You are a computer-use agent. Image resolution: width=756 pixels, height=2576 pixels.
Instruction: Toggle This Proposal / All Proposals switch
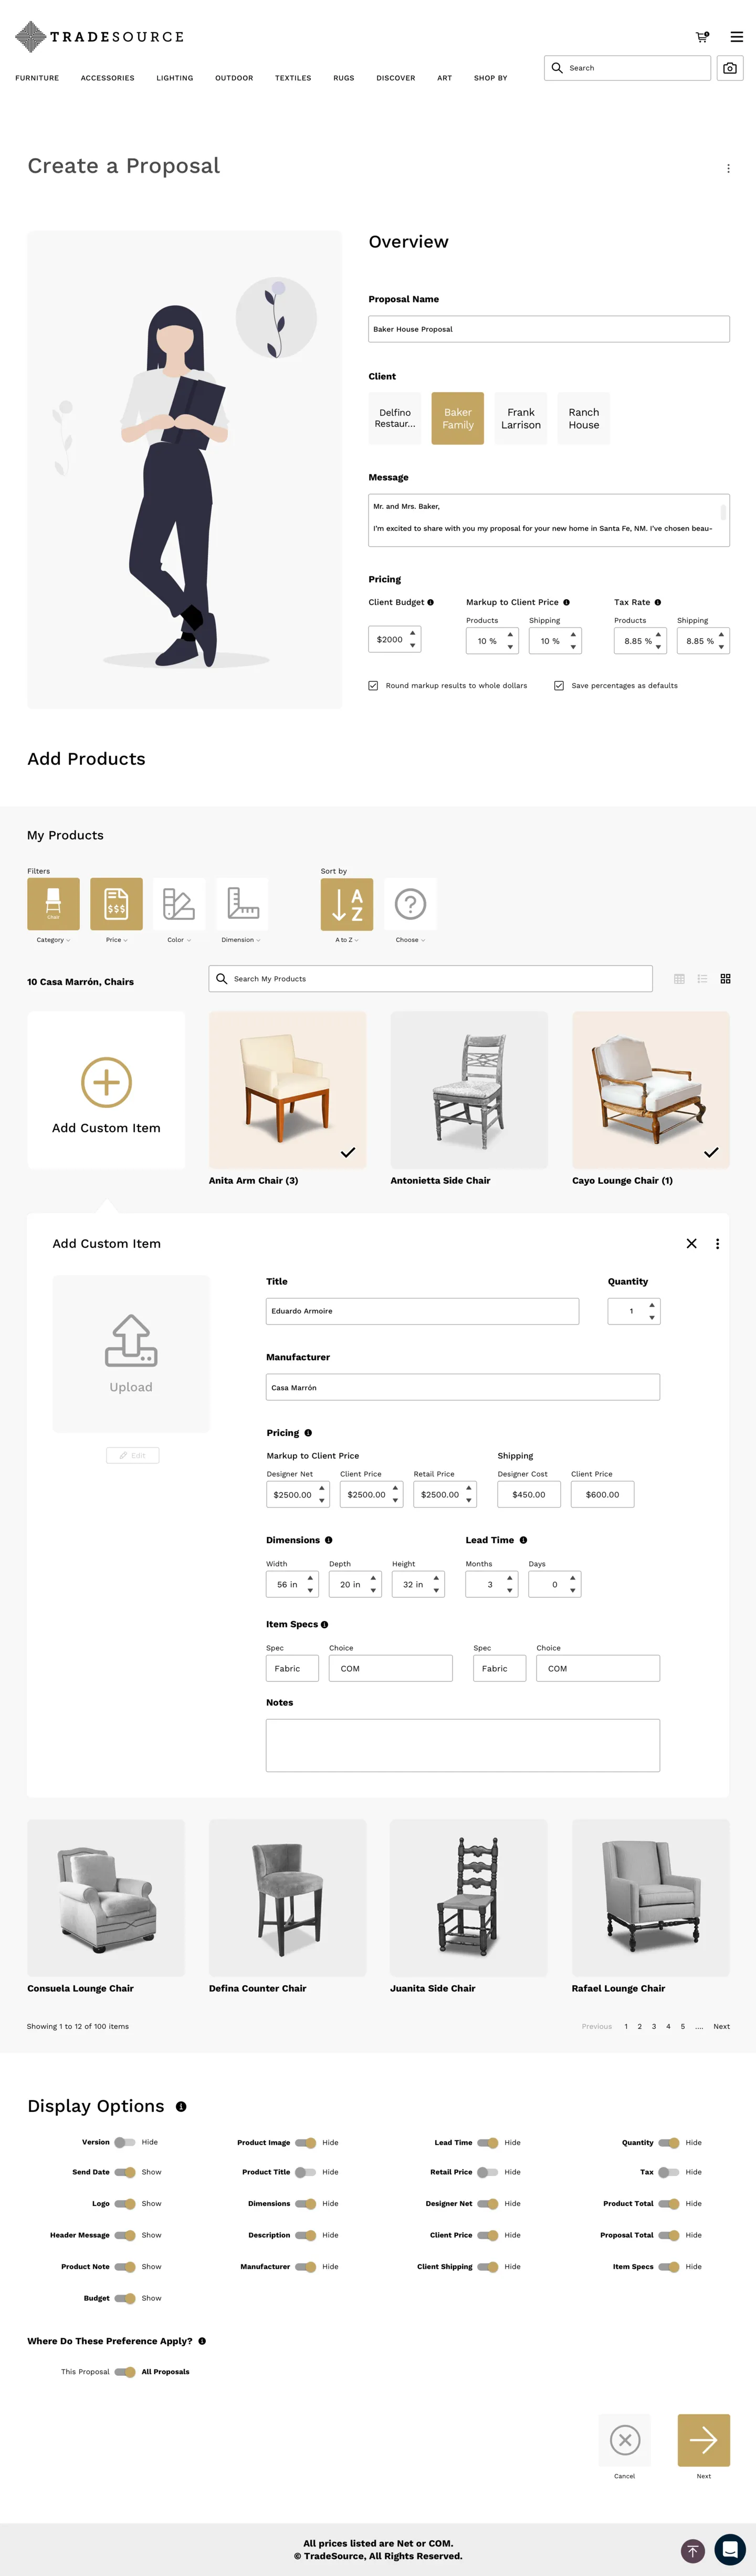point(125,2372)
